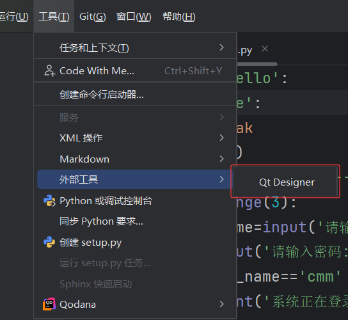Click the Python icon beside 创建 setup.py

coord(49,242)
